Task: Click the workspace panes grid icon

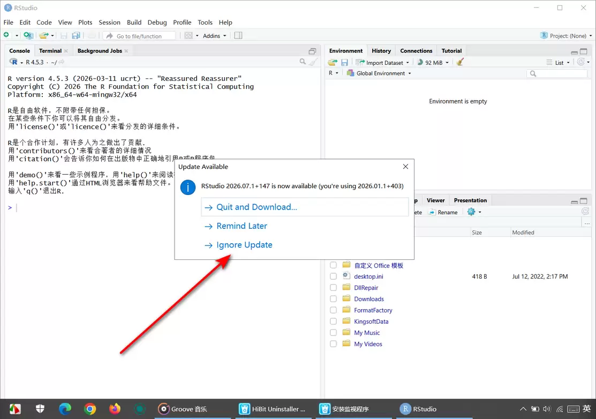Action: click(188, 35)
